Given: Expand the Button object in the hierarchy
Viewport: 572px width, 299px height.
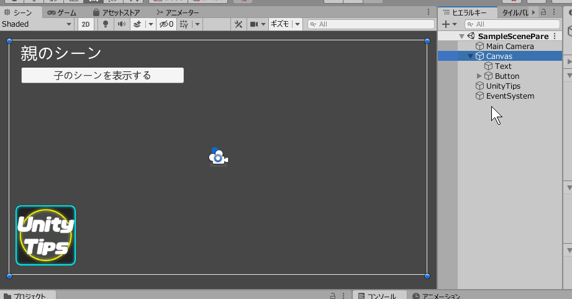Looking at the screenshot, I should 479,76.
